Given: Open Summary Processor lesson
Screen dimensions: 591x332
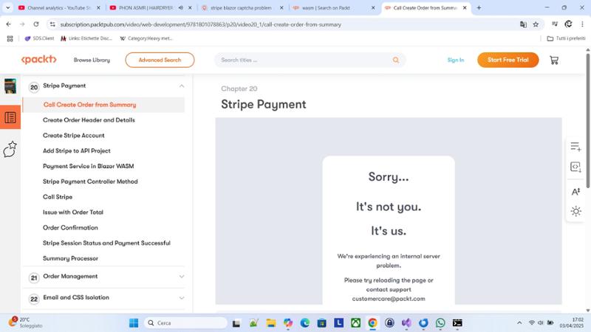Looking at the screenshot, I should [70, 259].
